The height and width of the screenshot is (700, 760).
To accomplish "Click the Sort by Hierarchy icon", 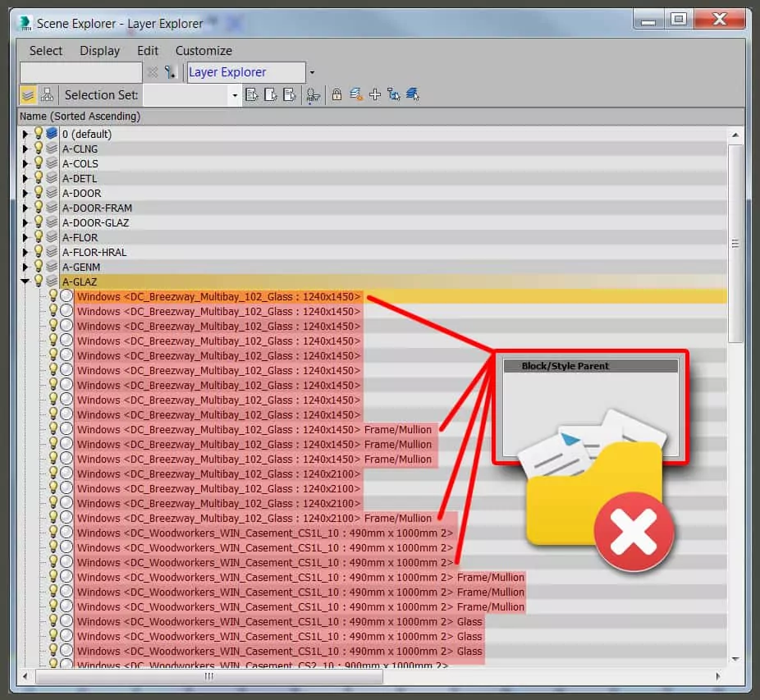I will pyautogui.click(x=47, y=95).
